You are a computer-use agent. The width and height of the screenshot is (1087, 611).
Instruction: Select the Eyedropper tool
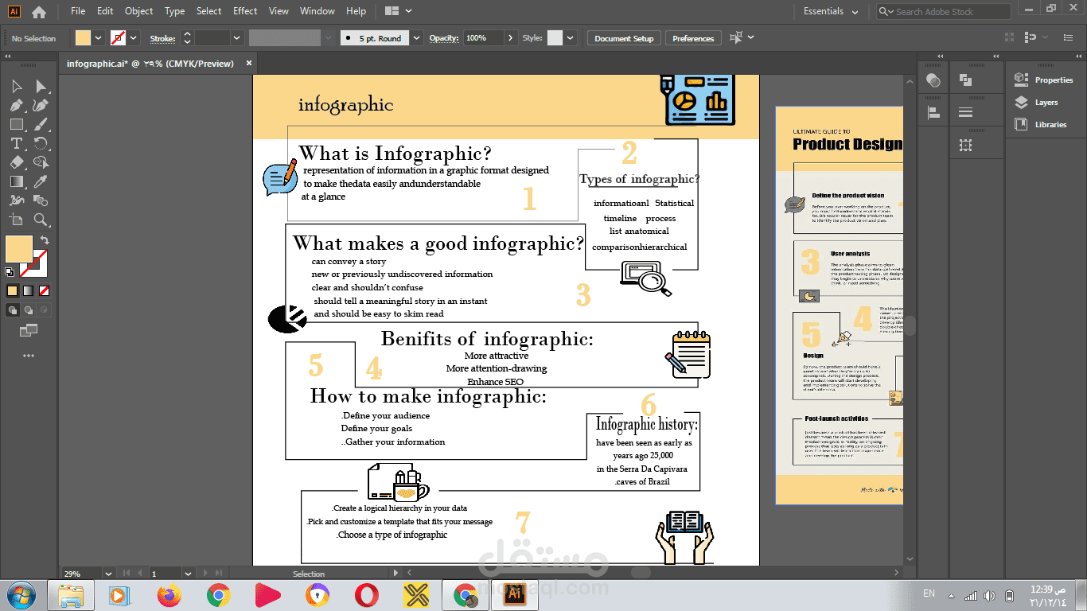(41, 181)
